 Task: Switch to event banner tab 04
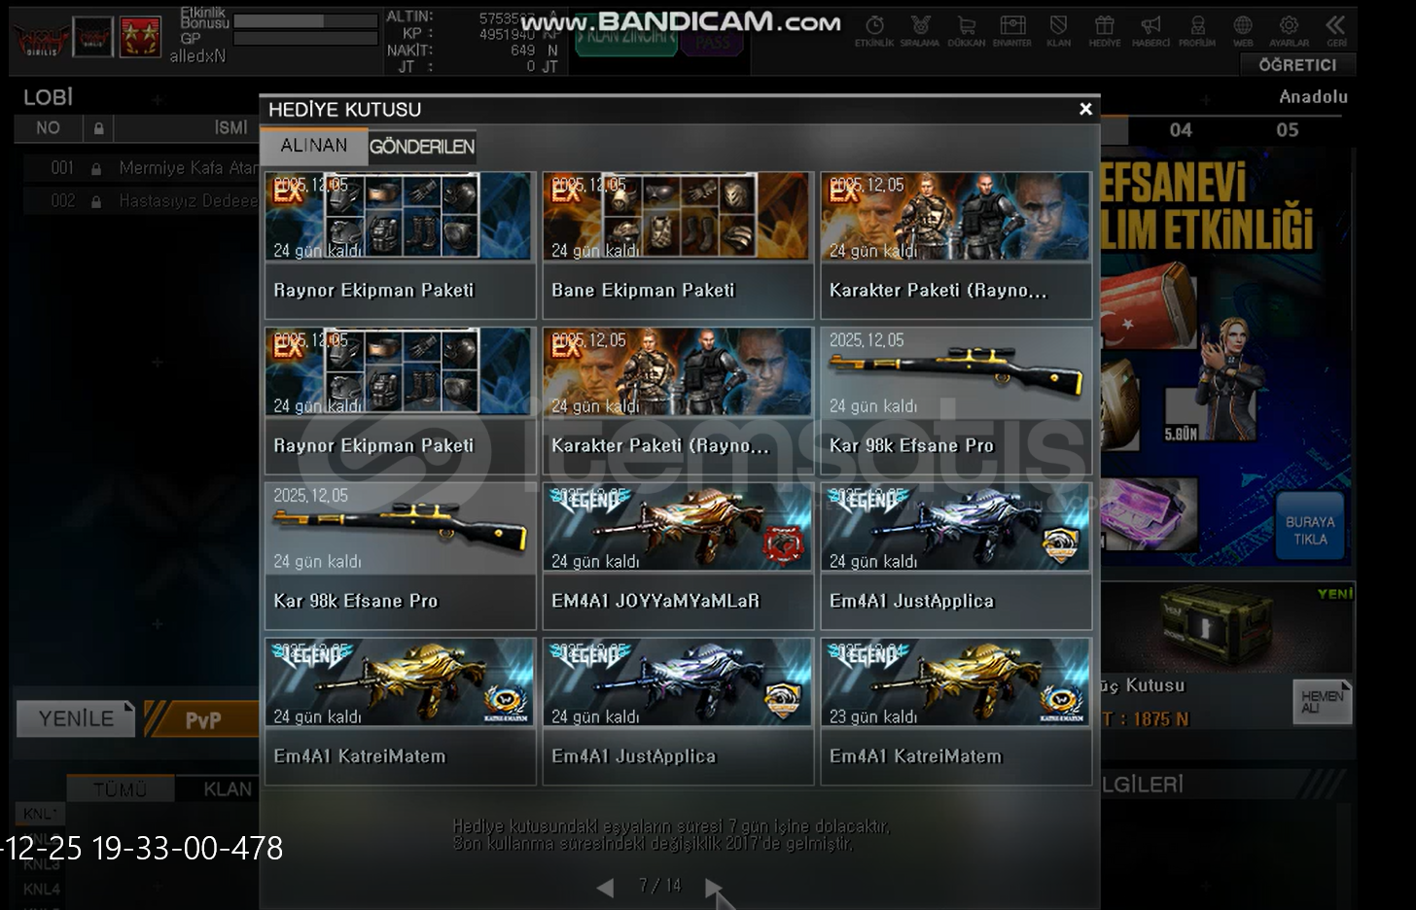[1181, 130]
